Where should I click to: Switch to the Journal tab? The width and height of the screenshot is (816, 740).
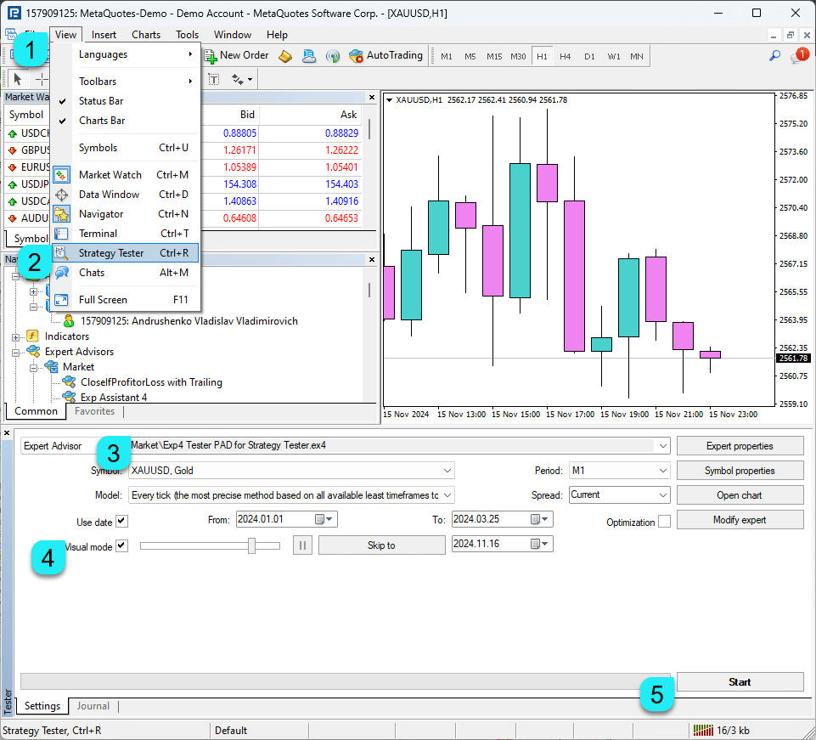click(93, 706)
